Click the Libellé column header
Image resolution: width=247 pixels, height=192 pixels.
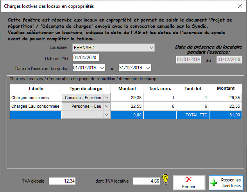click(36, 88)
